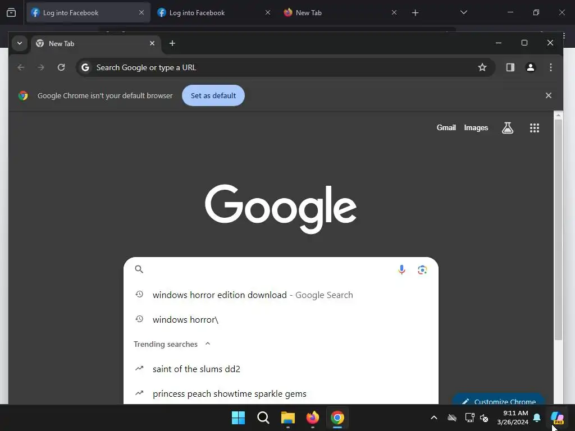This screenshot has width=575, height=431.
Task: Select trending 'saint of the slums dd2'
Action: (x=281, y=369)
